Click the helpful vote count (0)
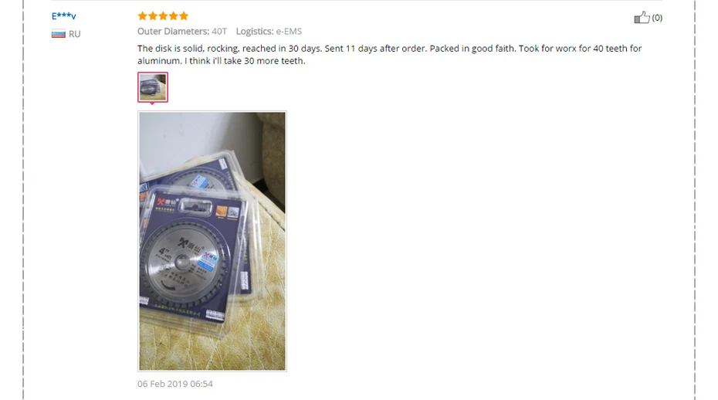 click(x=657, y=18)
